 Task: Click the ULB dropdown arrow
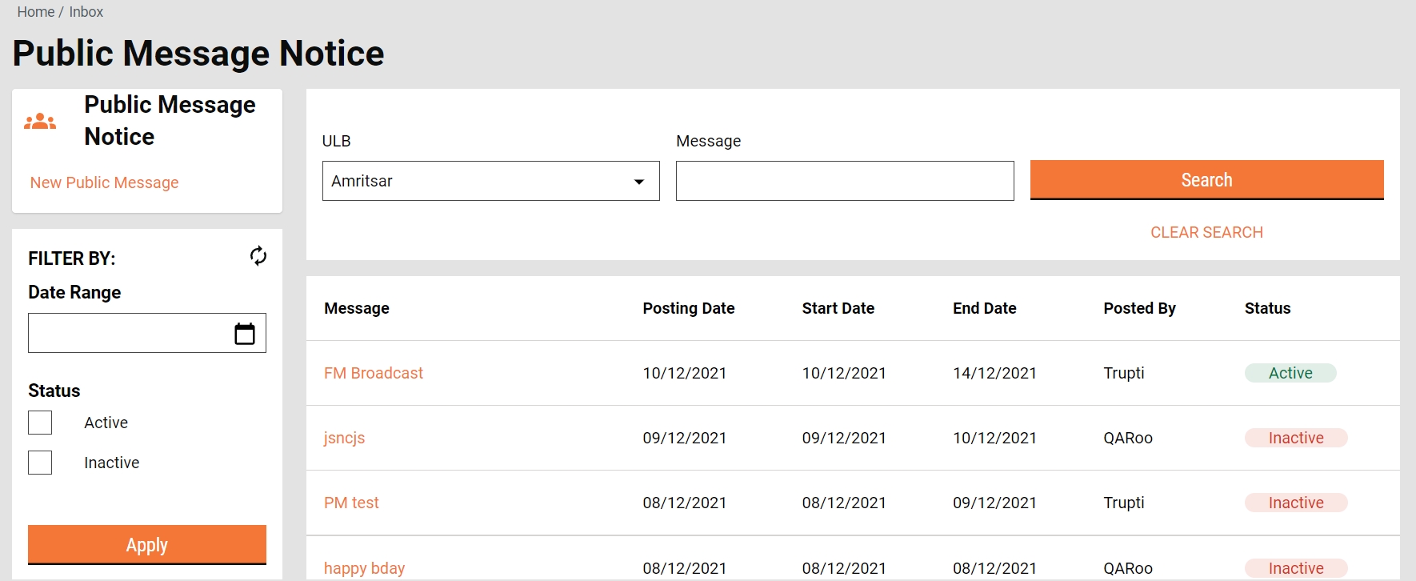(x=638, y=182)
